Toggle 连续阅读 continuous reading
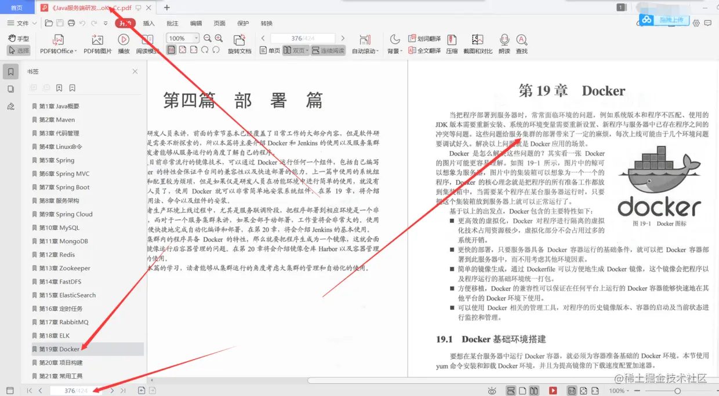 pos(328,50)
